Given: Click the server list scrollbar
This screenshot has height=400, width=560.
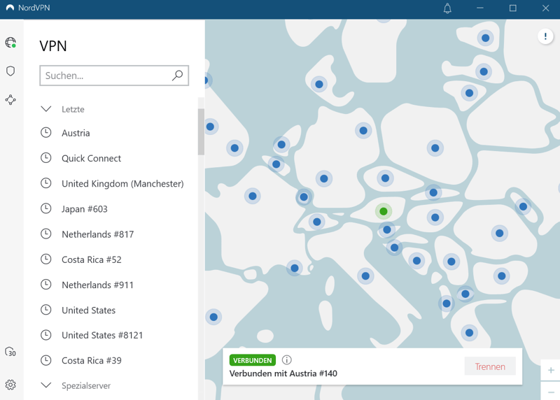Looking at the screenshot, I should tap(201, 133).
